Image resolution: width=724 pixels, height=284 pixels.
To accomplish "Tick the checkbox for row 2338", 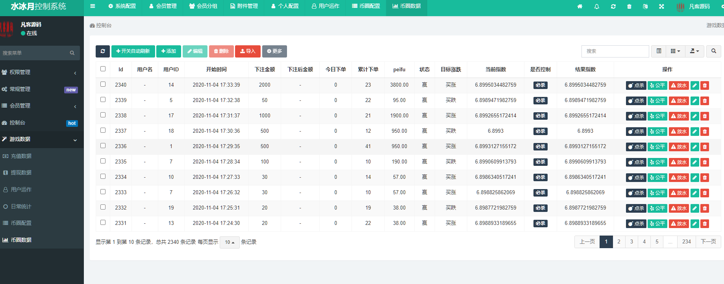I will [103, 115].
